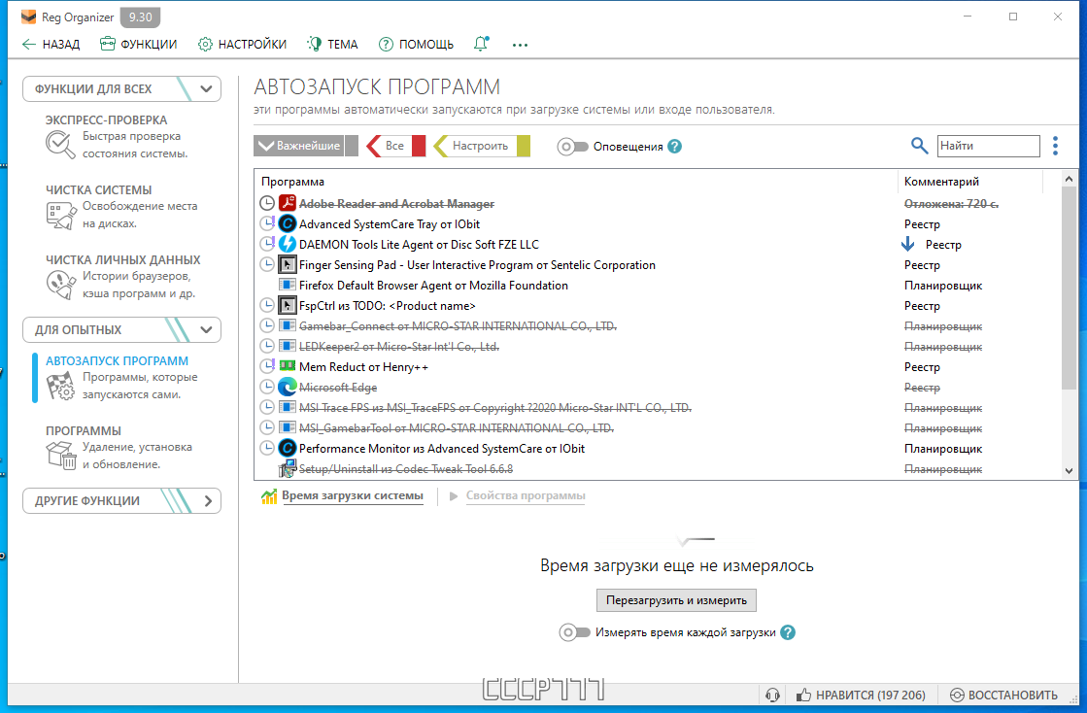The image size is (1087, 713).
Task: Click the search magnifier icon
Action: click(919, 146)
